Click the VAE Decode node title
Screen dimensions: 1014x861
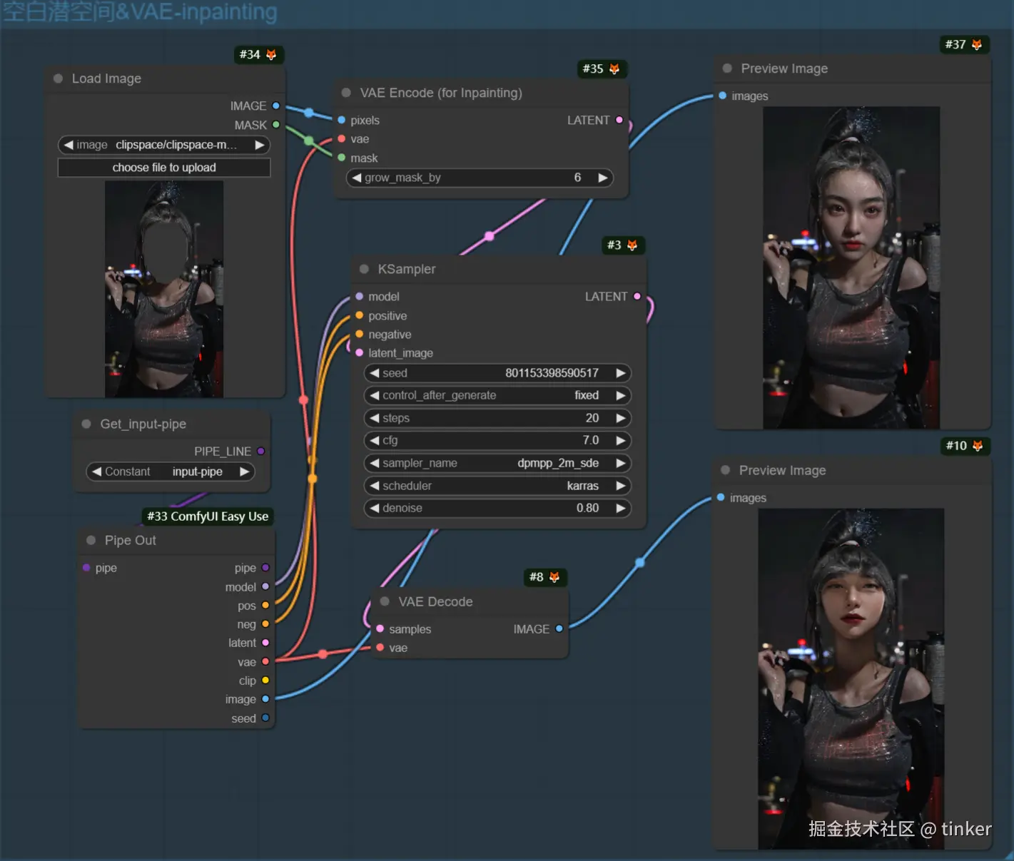(435, 601)
